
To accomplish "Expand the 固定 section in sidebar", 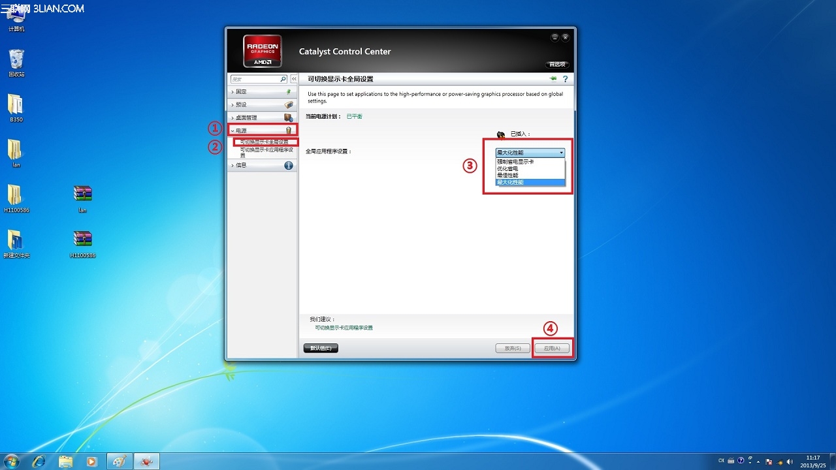I will point(262,91).
